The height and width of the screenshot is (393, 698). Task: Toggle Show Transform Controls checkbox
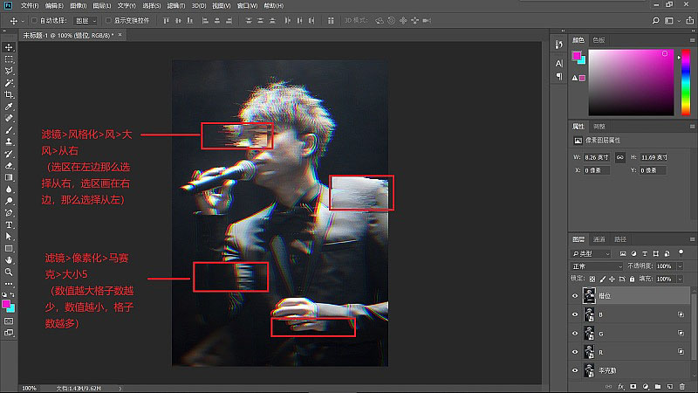point(108,20)
